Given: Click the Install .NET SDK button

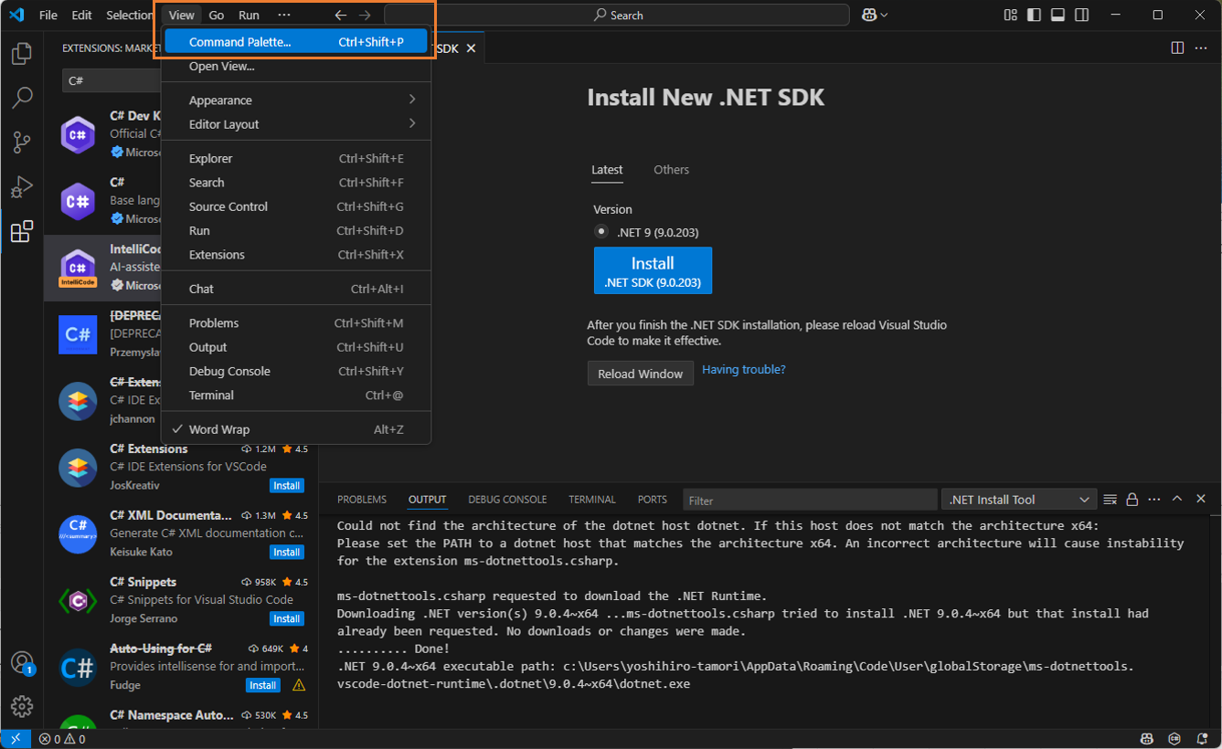Looking at the screenshot, I should click(653, 271).
